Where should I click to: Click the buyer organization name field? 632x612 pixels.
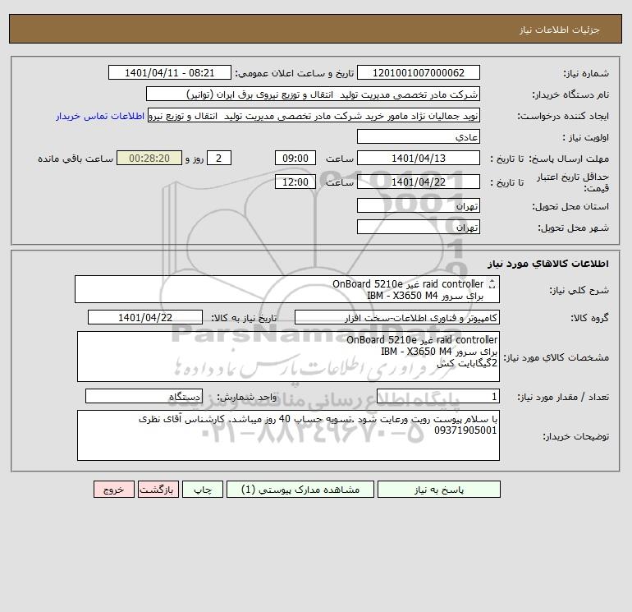point(313,94)
